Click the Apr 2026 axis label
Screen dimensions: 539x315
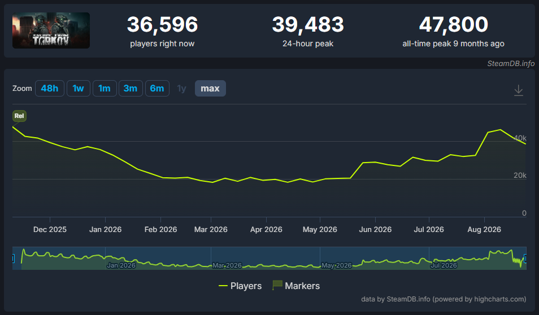click(266, 229)
